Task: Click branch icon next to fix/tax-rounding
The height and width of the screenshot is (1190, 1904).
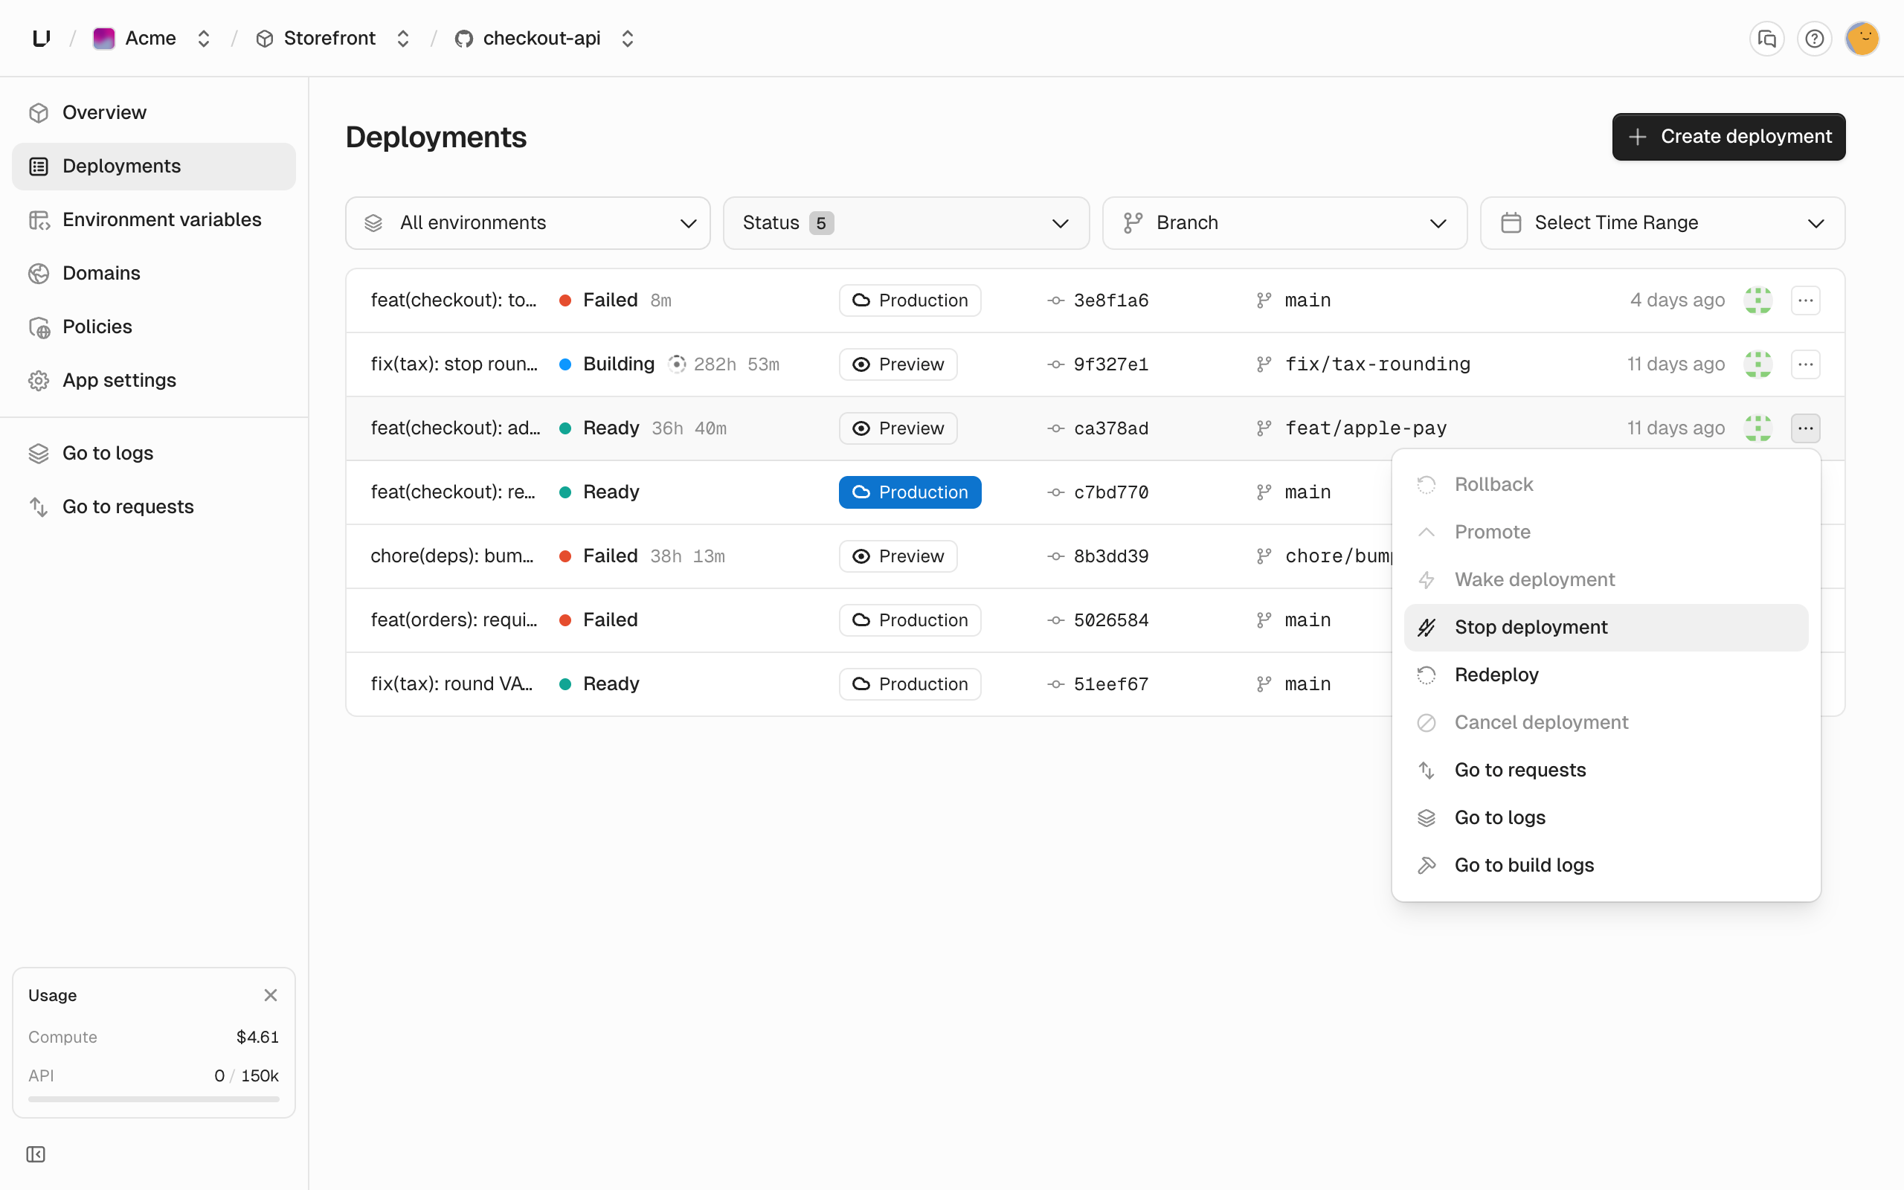Action: coord(1264,364)
